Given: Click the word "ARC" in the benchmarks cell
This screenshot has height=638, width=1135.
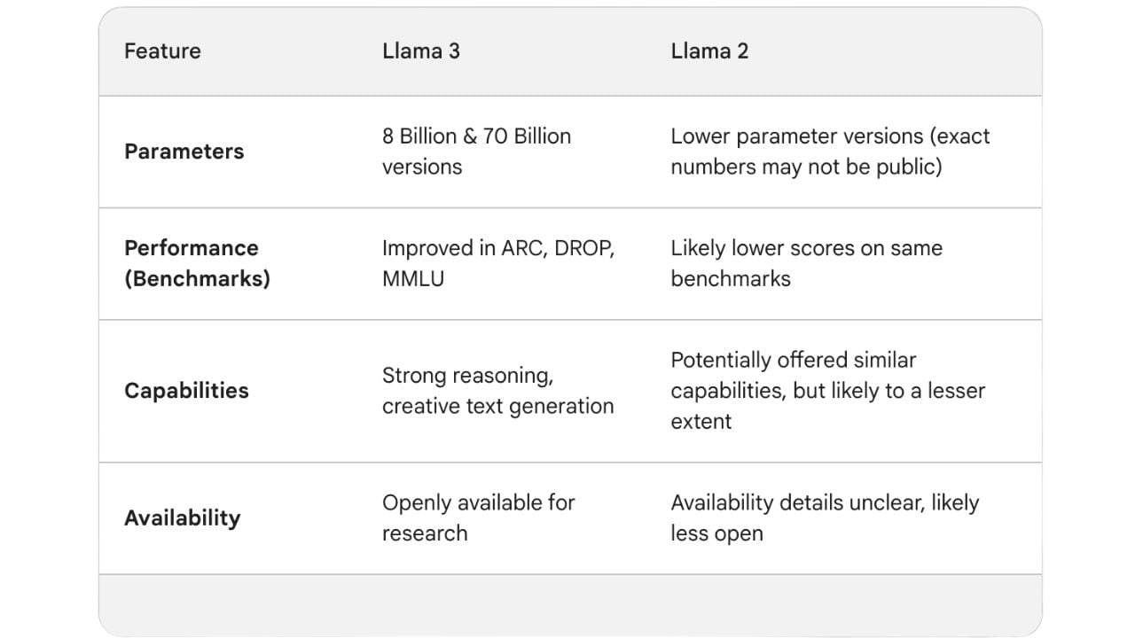Looking at the screenshot, I should 524,248.
